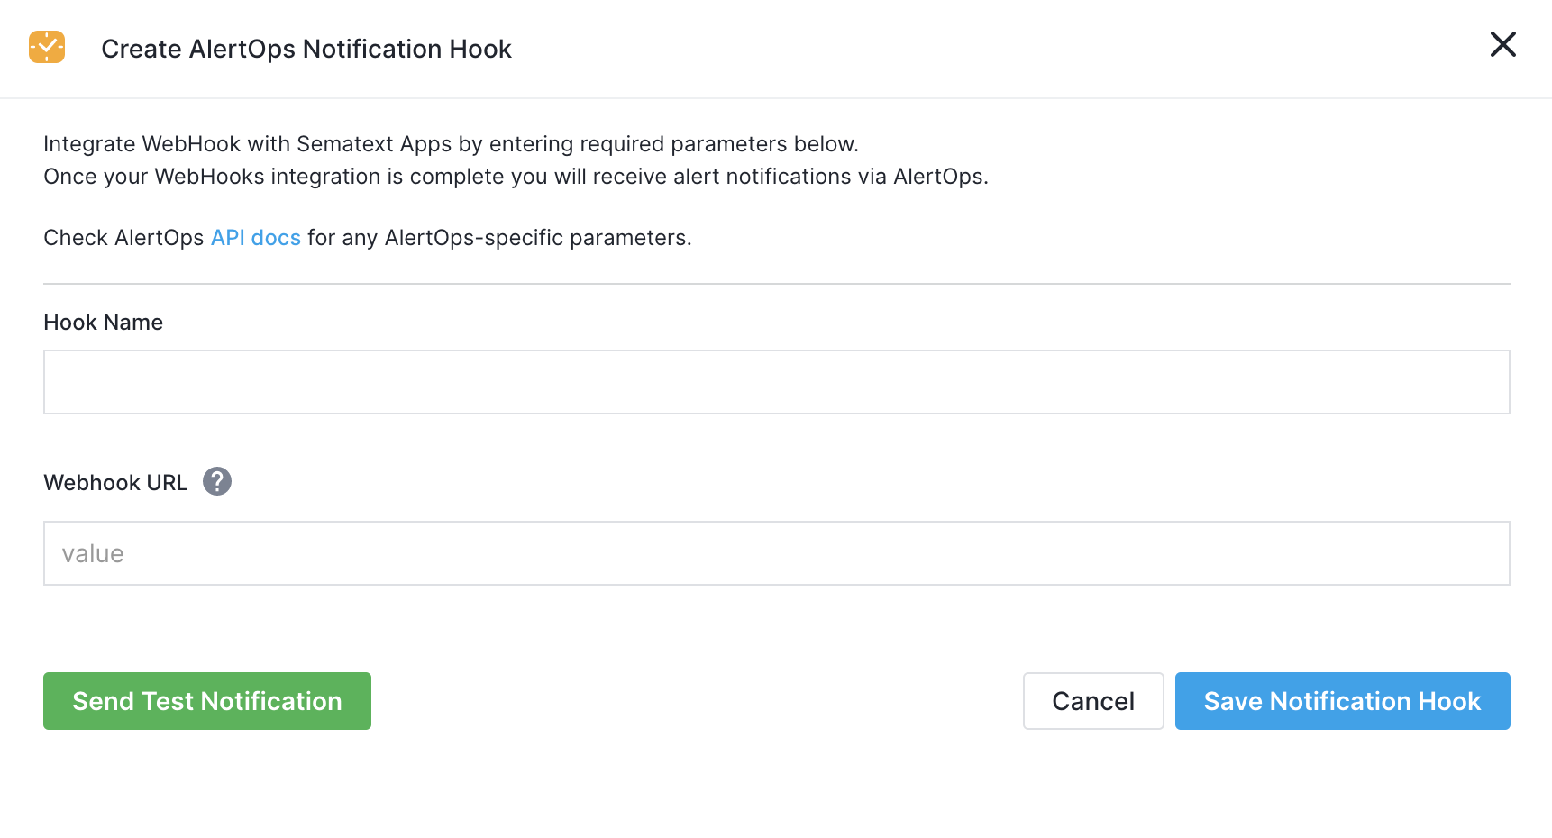The width and height of the screenshot is (1552, 838).
Task: Click into the Webhook URL value field
Action: [x=777, y=553]
